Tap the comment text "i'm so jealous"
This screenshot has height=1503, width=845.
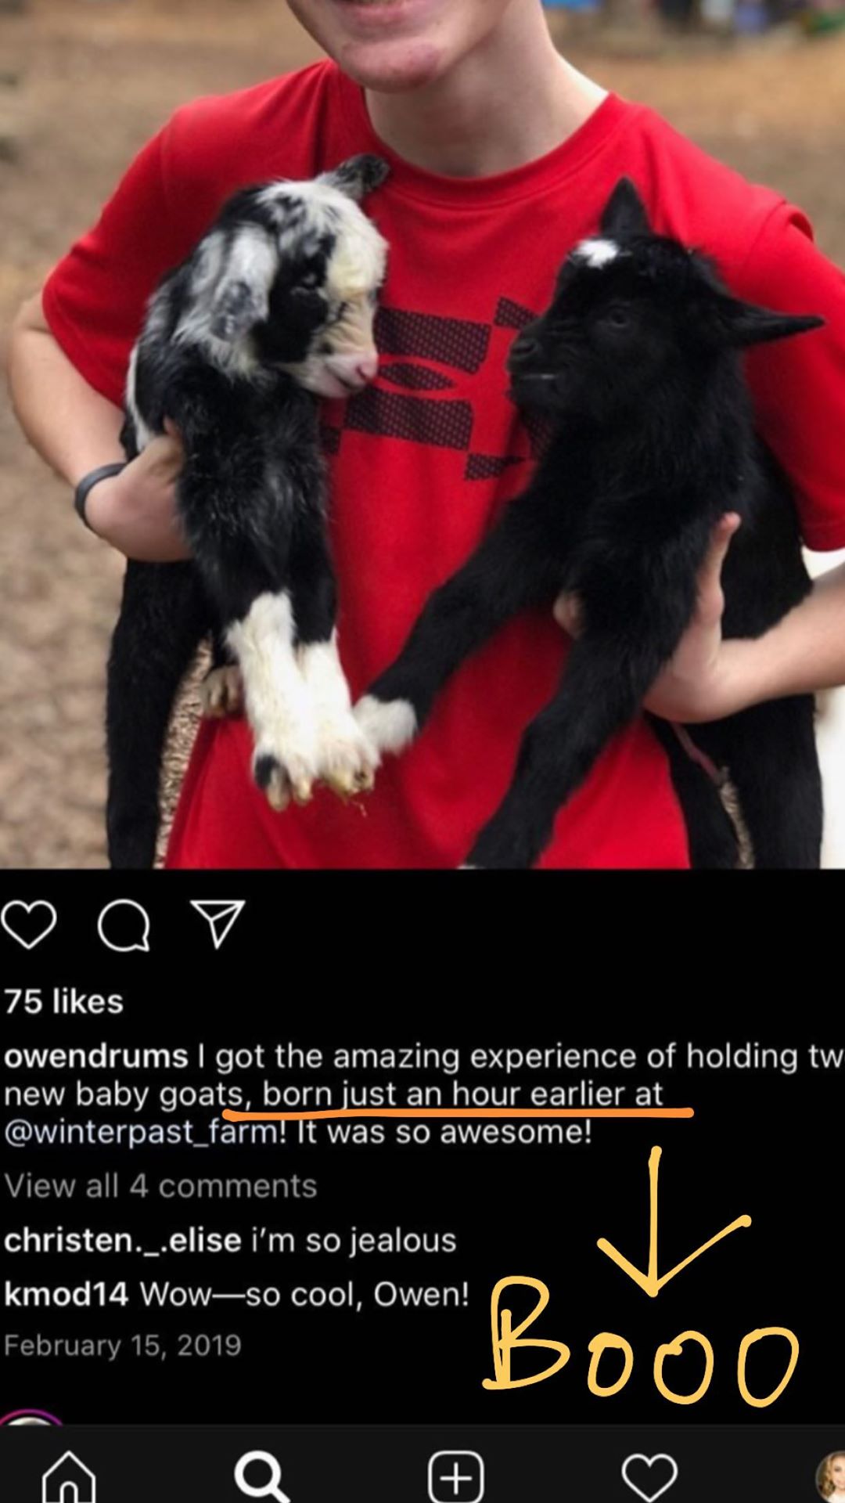(x=354, y=1241)
